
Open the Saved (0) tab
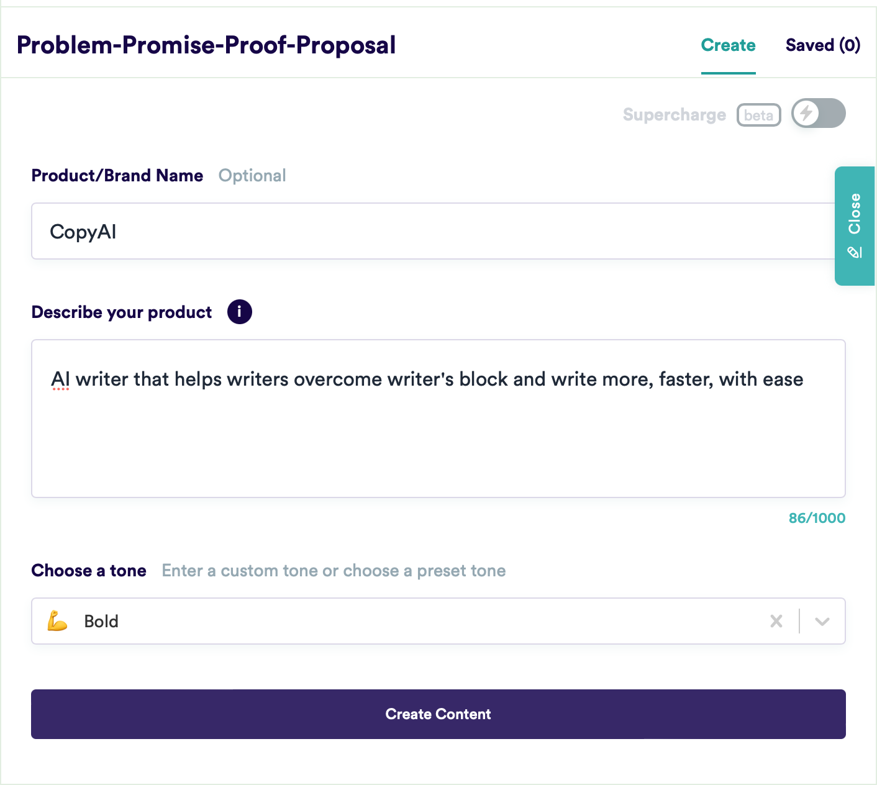coord(823,45)
